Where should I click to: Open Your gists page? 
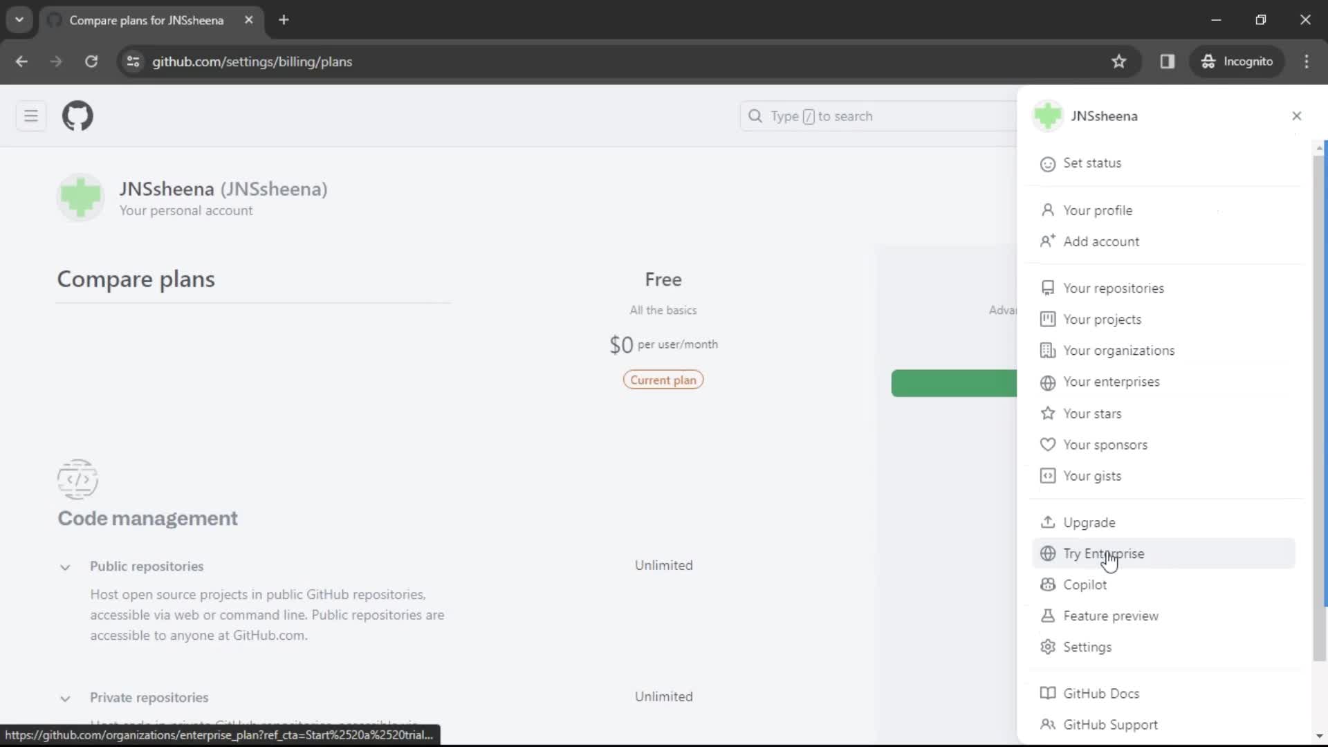1091,475
